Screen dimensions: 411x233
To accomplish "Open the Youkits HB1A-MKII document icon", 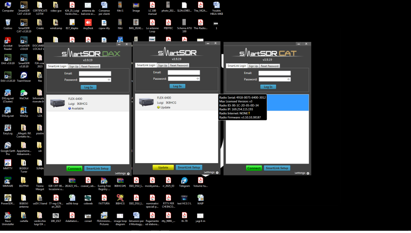I will 216,8.
